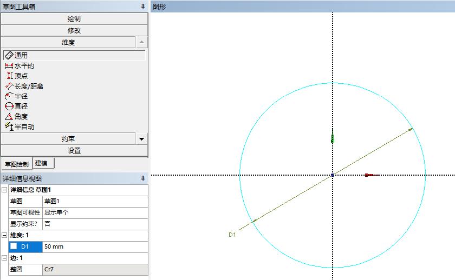Click the 直径 diameter dimension tool
This screenshot has width=455, height=280.
(21, 106)
